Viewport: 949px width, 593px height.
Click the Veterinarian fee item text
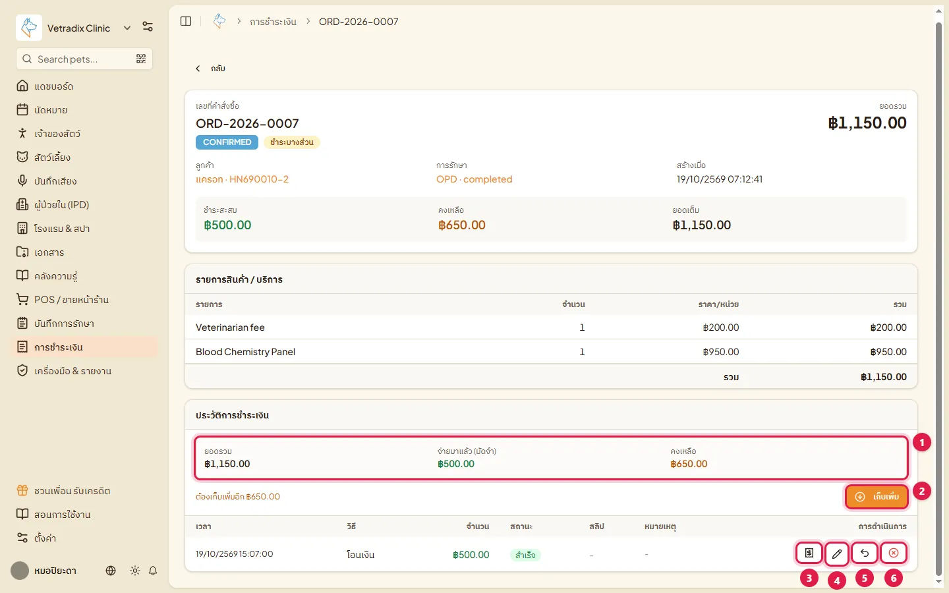pyautogui.click(x=230, y=327)
